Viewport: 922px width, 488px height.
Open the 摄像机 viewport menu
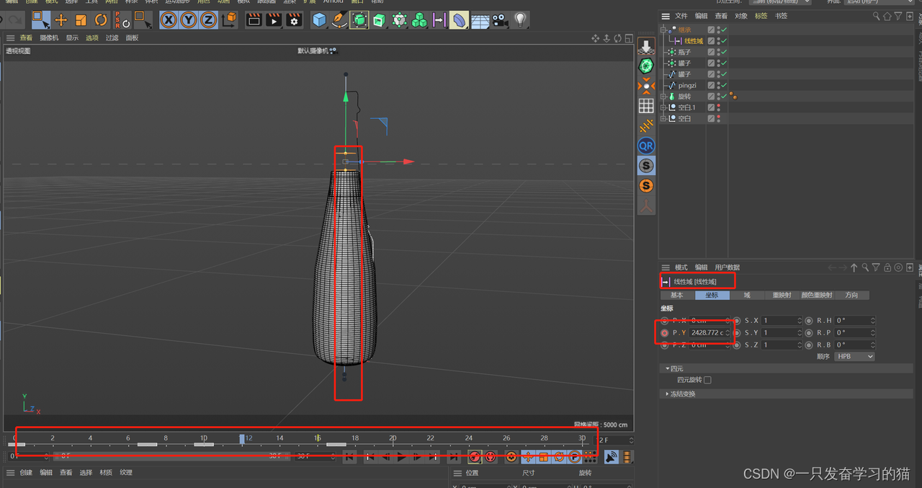click(49, 38)
